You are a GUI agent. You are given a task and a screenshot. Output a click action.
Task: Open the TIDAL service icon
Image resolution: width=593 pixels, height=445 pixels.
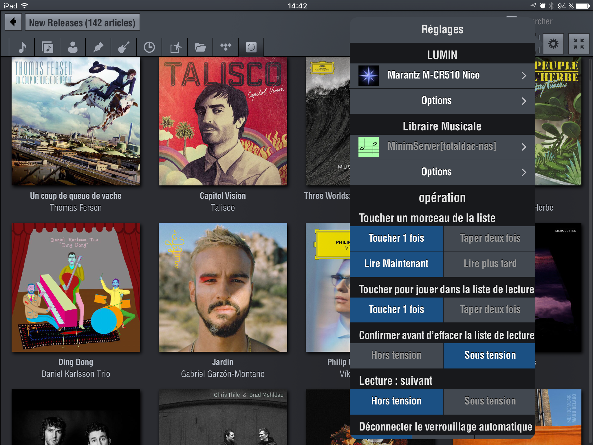226,47
